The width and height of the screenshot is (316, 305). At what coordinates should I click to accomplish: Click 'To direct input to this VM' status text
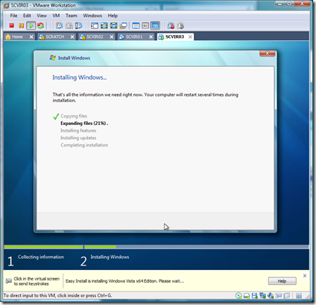[57, 295]
